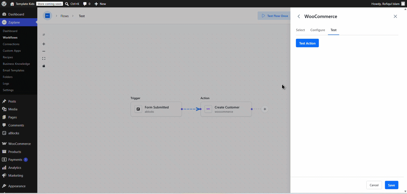Screen dimensions: 407x194
Task: Select the Form Submitted trigger node
Action: click(x=156, y=109)
